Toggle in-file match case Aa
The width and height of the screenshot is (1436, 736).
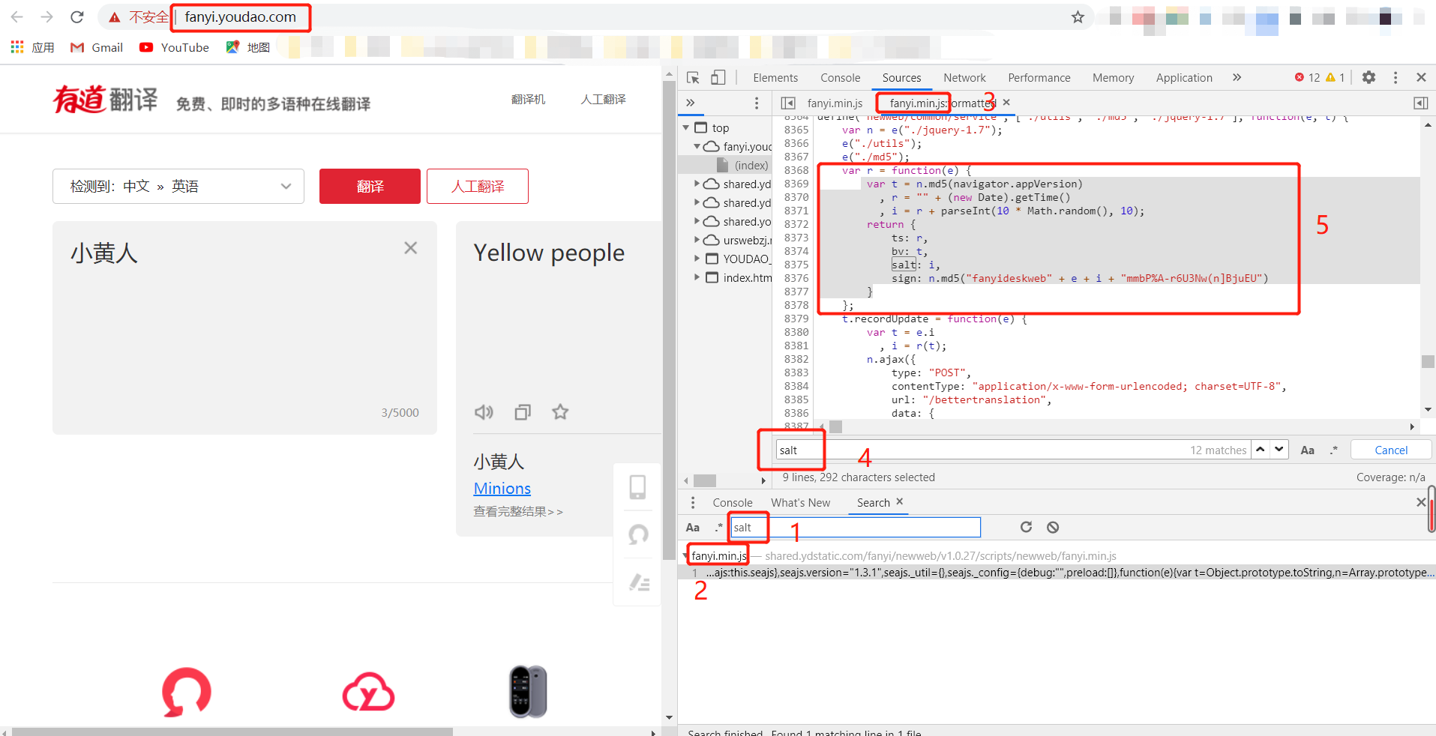pos(1307,450)
